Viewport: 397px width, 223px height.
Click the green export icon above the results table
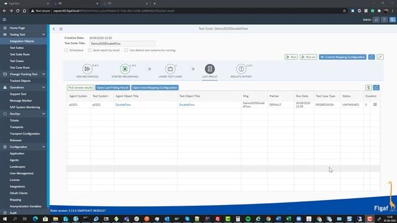click(368, 87)
